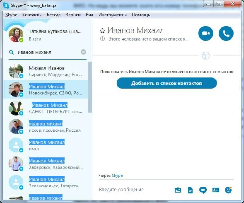
Task: Click the online status badge on profile avatar
Action: (x=21, y=40)
